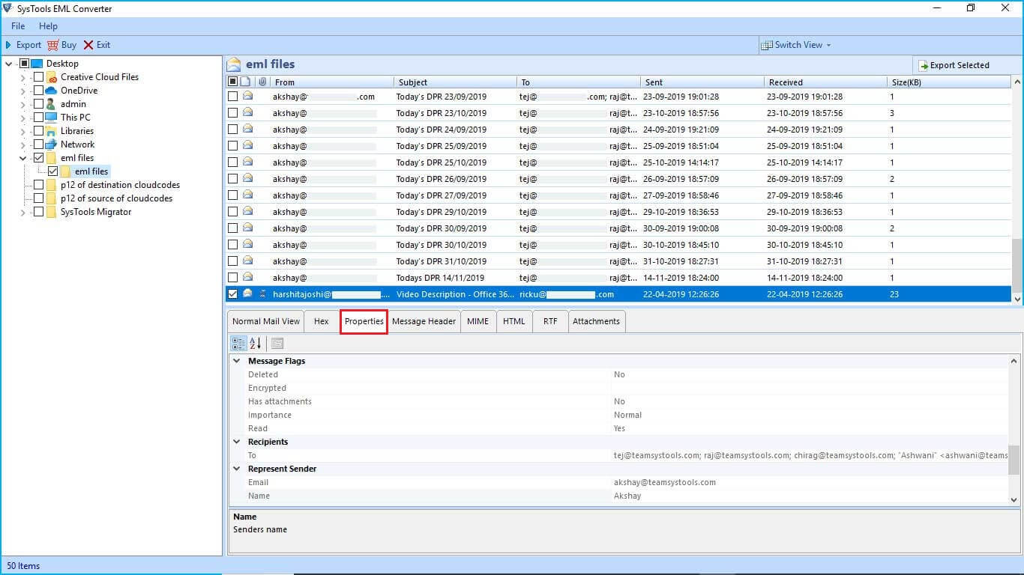Switch to the Hex tab
This screenshot has height=575, width=1024.
(x=322, y=321)
